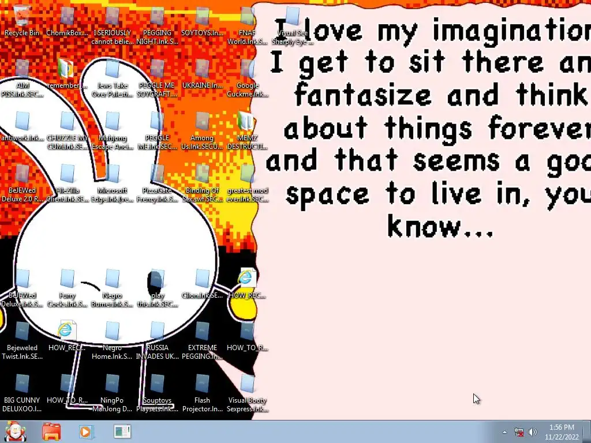Open the Among Us shortcut icon
Screen dimensions: 591x443
tap(202, 130)
